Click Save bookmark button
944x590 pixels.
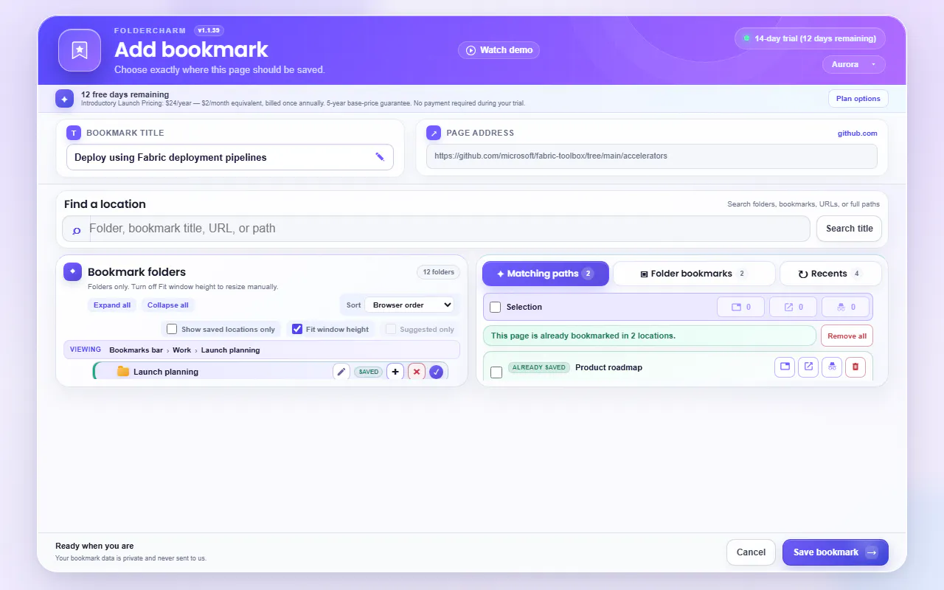tap(836, 552)
